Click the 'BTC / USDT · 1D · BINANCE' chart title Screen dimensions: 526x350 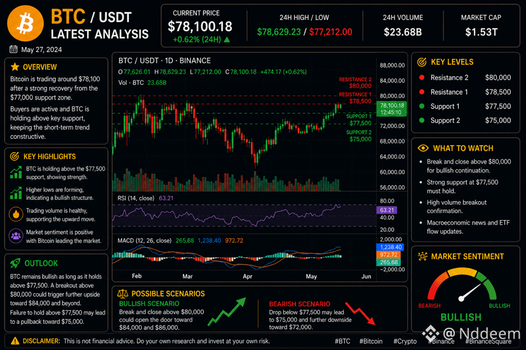(165, 61)
